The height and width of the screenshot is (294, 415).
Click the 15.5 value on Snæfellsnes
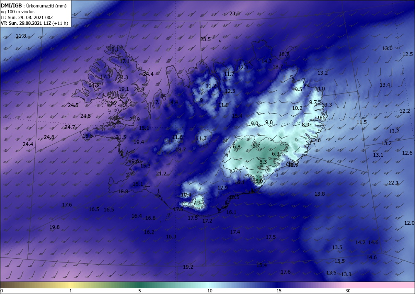(x=88, y=136)
